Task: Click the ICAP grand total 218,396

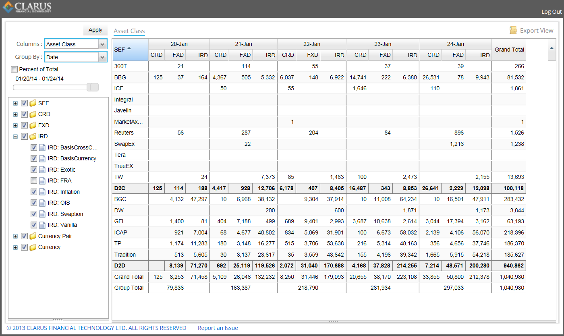Action: tap(514, 232)
